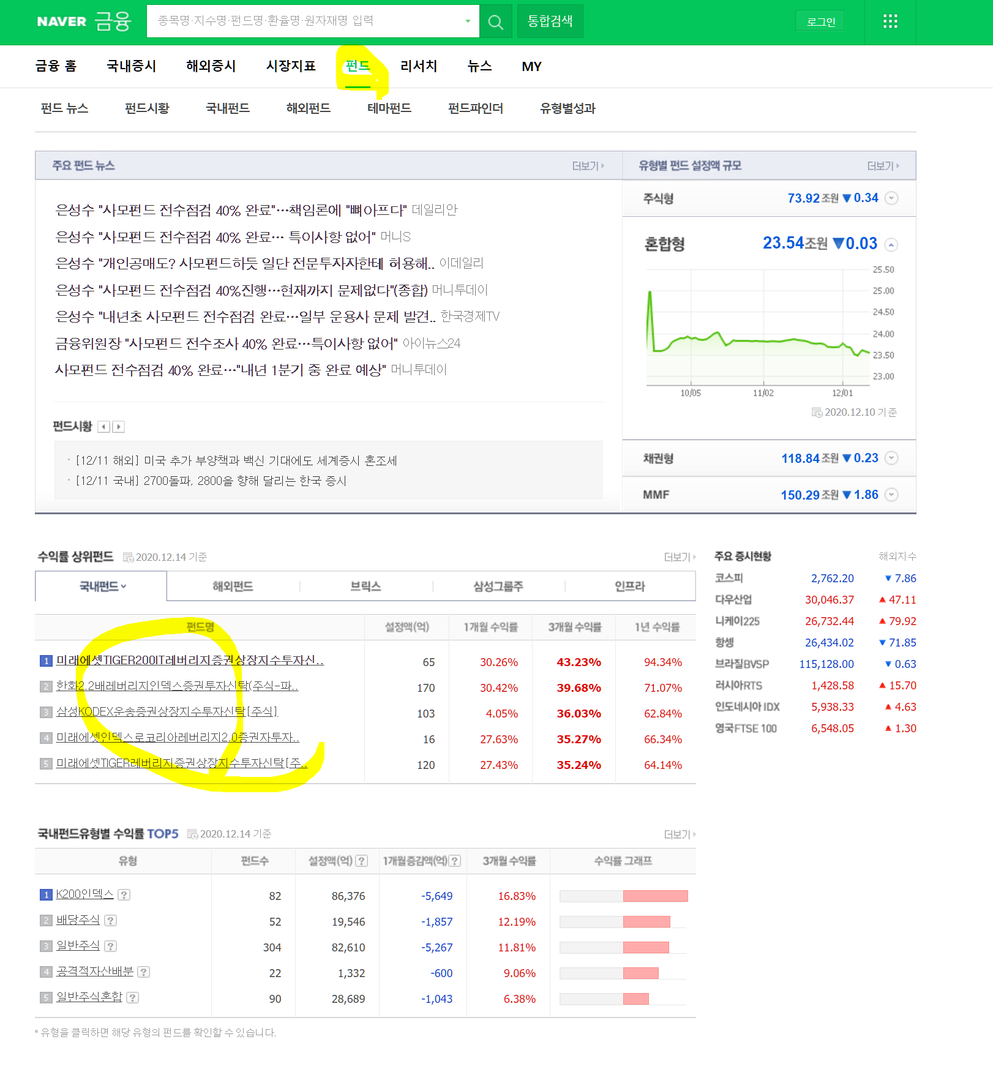This screenshot has width=993, height=1072.
Task: Click the NAVER logo
Action: point(62,21)
